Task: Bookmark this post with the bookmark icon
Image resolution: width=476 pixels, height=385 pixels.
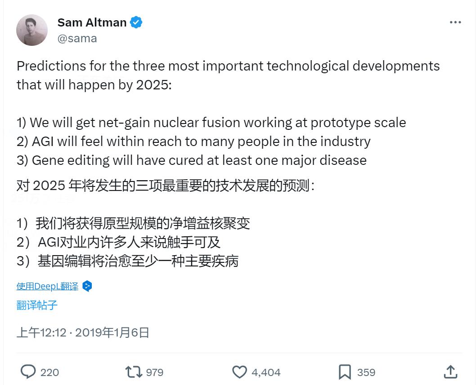Action: (x=345, y=372)
